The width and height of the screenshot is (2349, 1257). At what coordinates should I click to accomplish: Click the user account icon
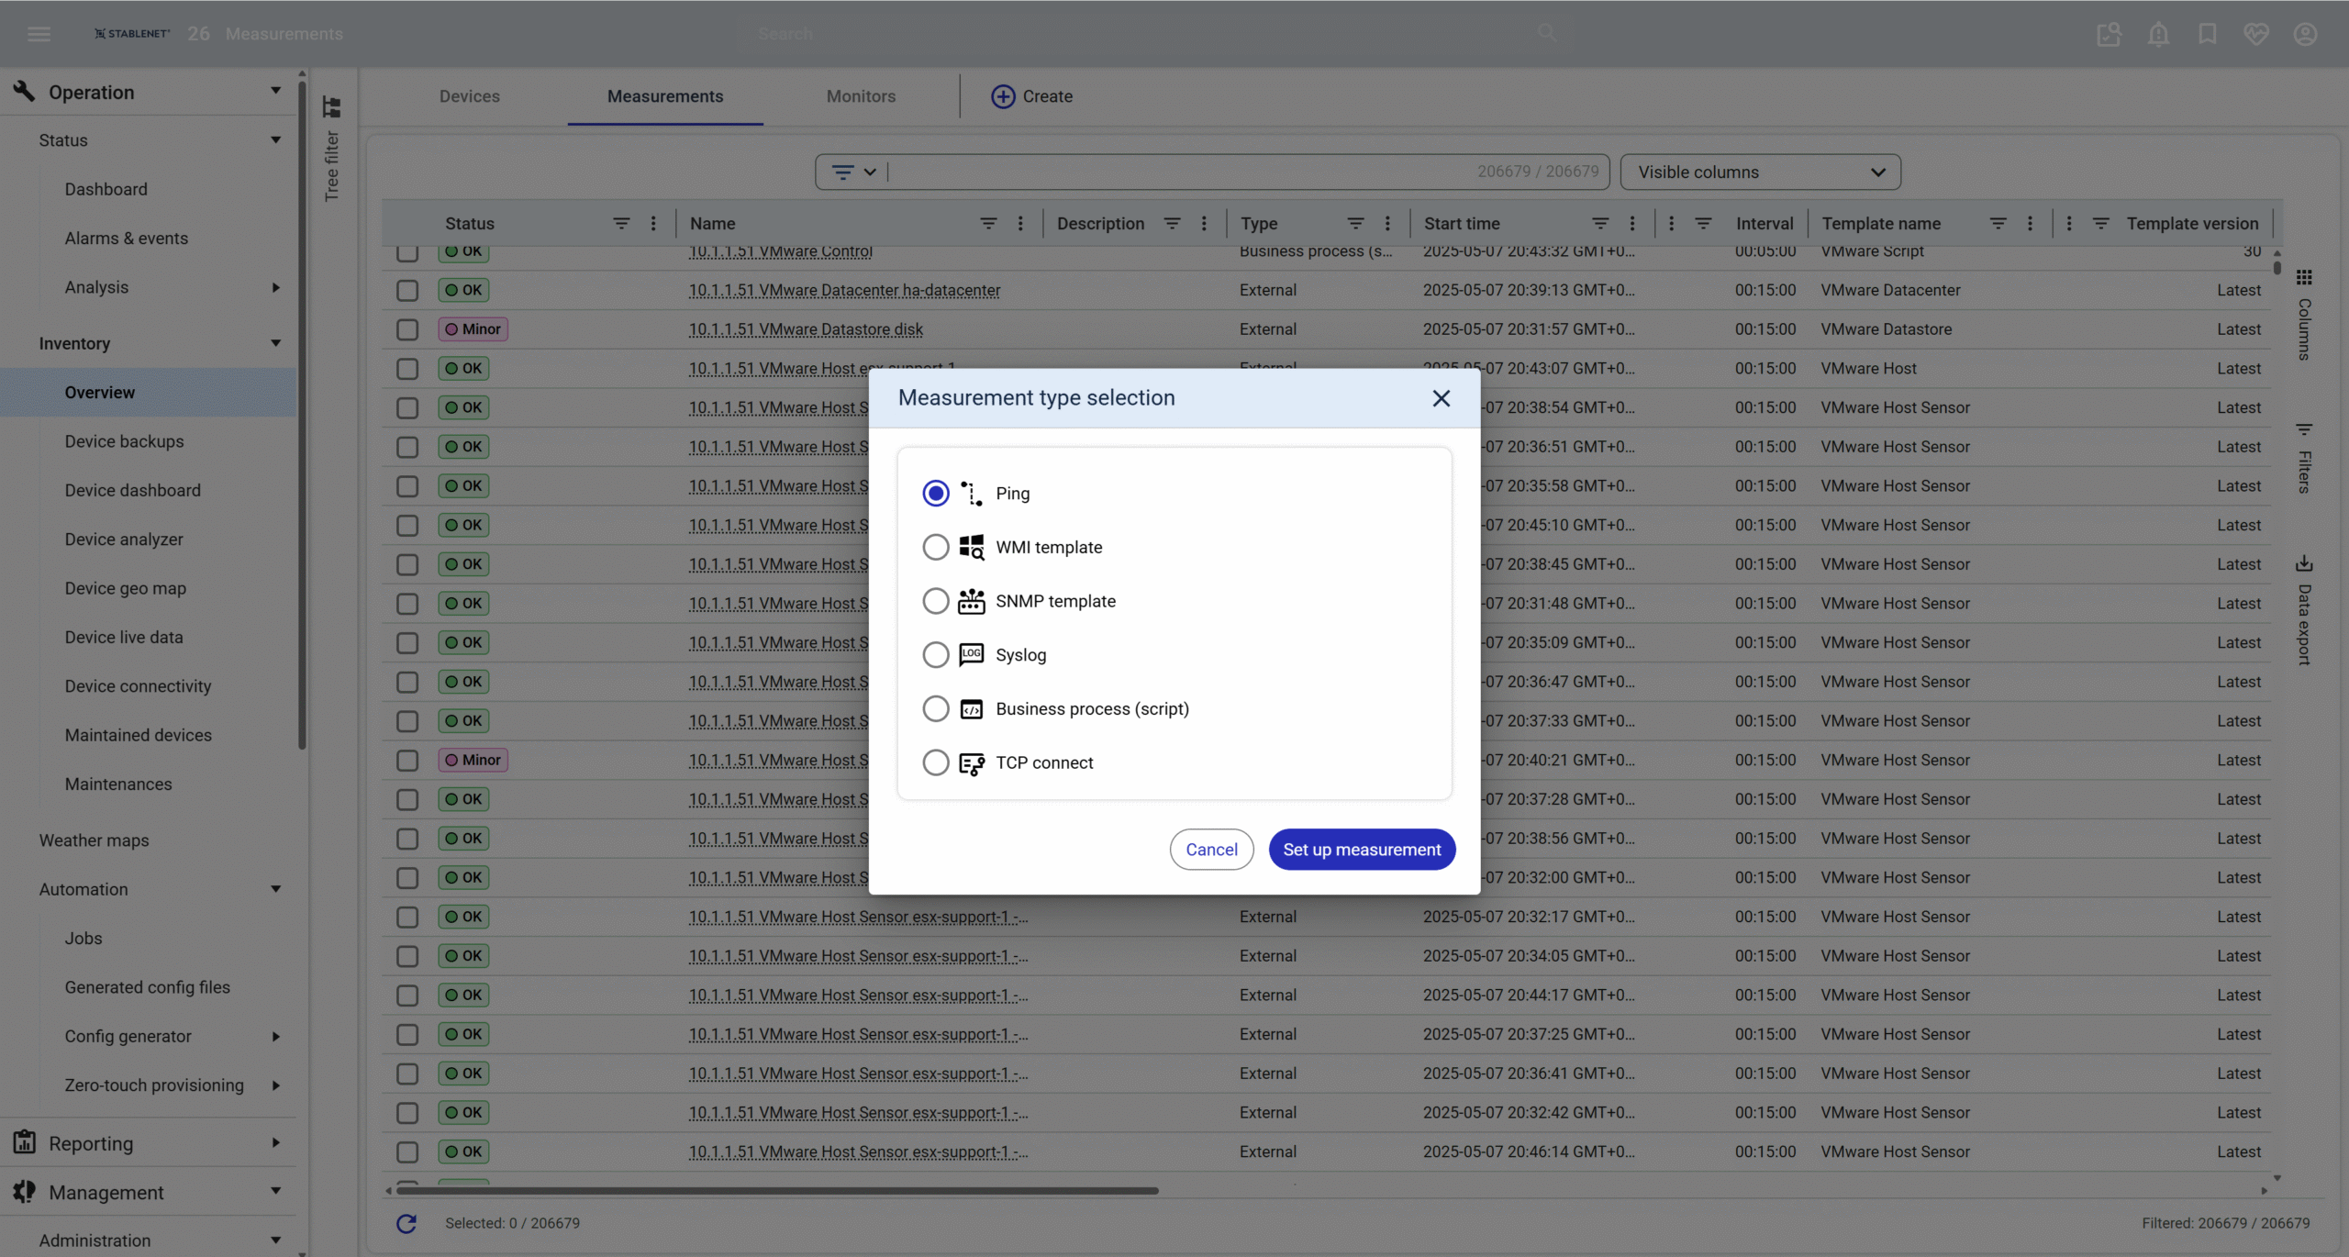(x=2305, y=34)
